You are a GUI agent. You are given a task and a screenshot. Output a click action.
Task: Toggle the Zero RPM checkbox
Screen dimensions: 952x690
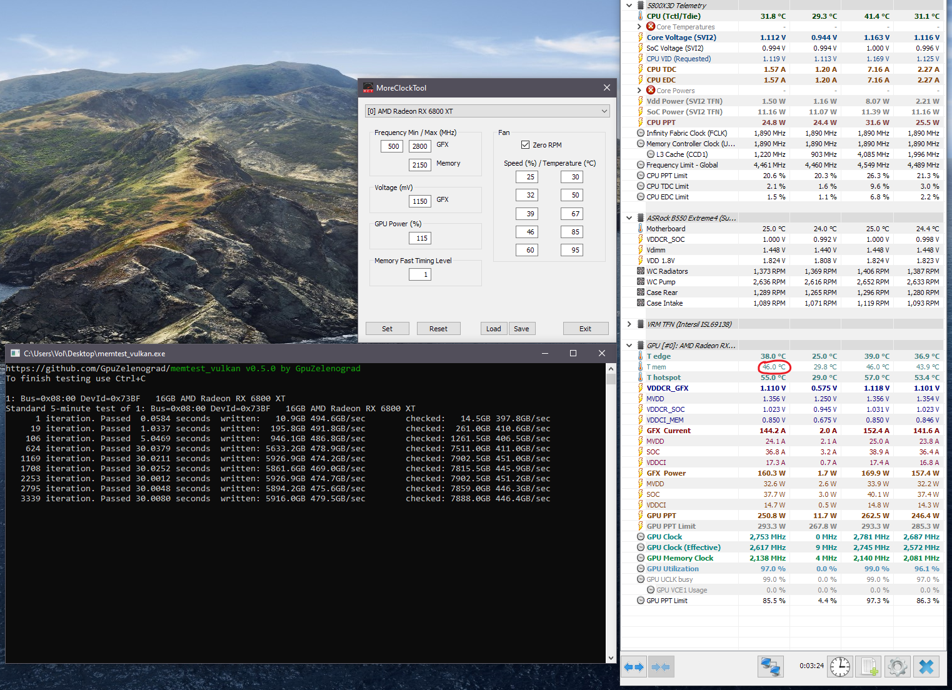tap(525, 145)
